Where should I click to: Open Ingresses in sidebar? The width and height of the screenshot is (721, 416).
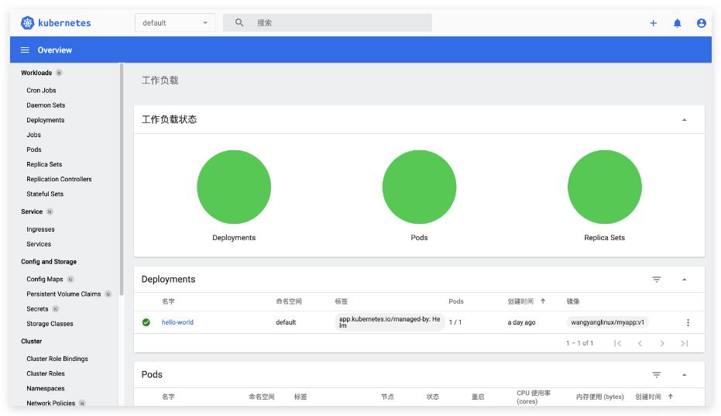click(40, 229)
